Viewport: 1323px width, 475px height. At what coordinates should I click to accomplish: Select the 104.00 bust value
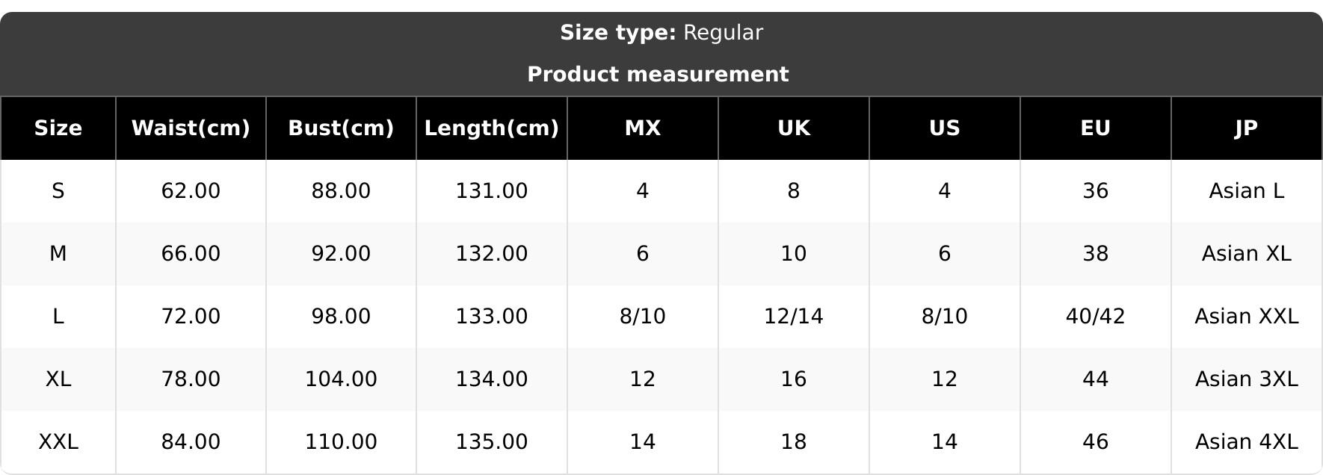pyautogui.click(x=341, y=379)
